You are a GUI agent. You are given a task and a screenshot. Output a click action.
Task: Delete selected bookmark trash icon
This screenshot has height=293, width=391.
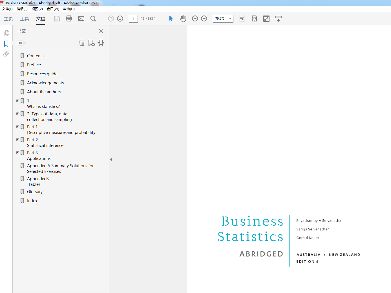(x=82, y=43)
